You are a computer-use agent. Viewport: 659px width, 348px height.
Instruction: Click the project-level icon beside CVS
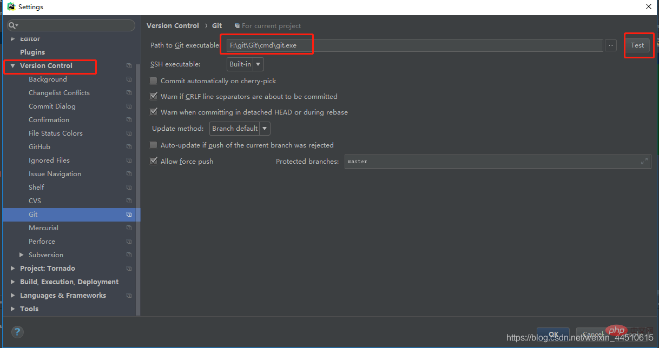tap(129, 201)
